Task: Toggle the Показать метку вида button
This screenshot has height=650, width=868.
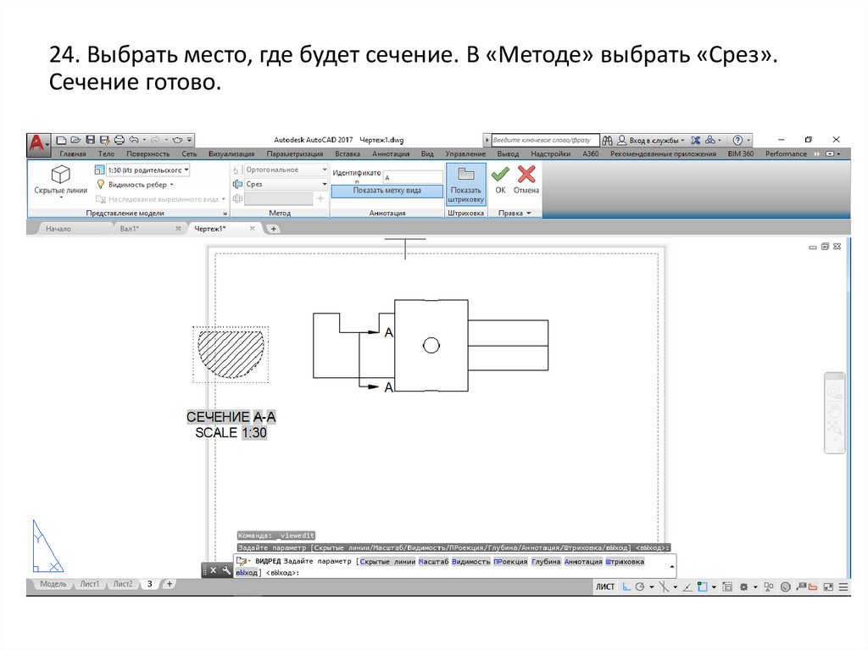Action: pos(387,191)
